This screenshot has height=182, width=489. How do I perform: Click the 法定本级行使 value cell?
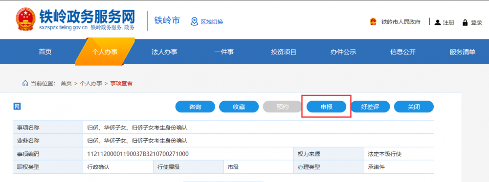coord(399,154)
